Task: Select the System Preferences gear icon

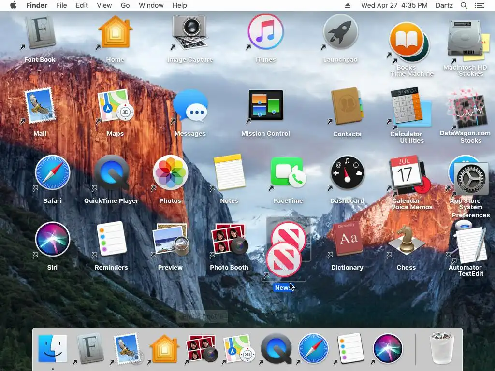Action: [471, 179]
